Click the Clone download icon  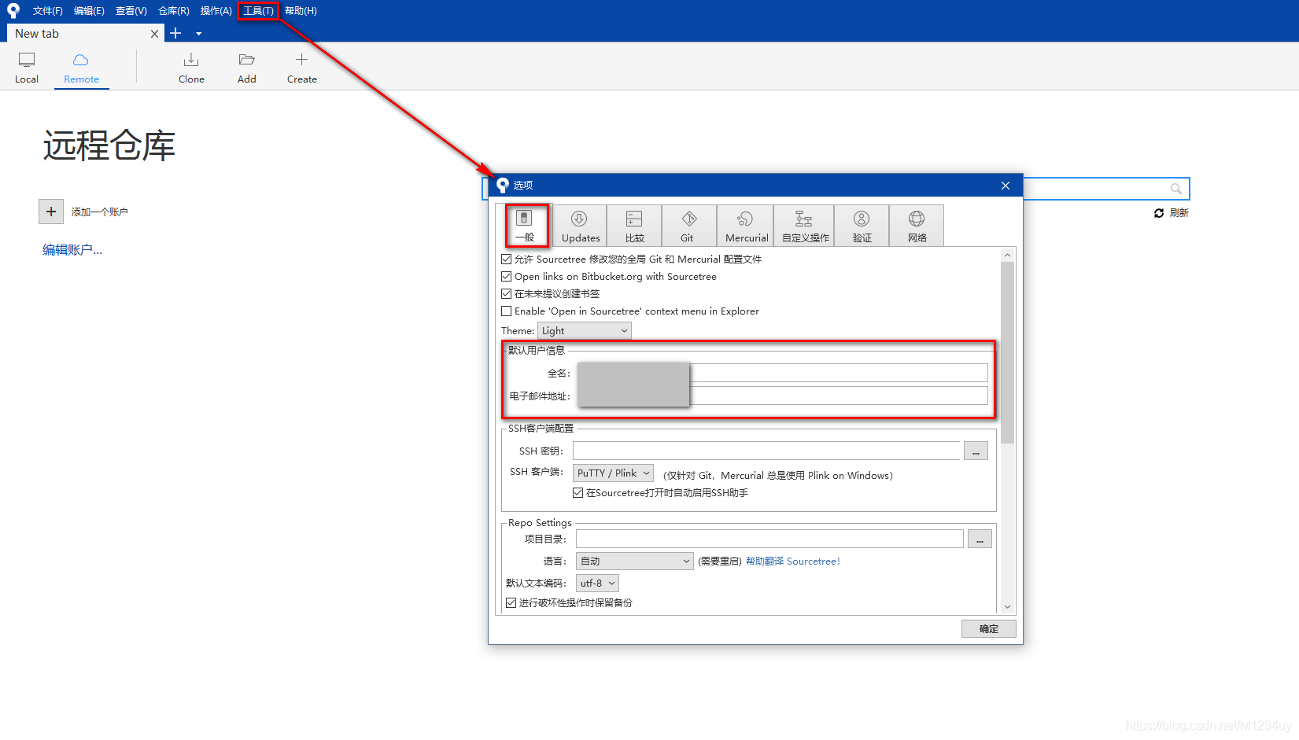tap(191, 60)
